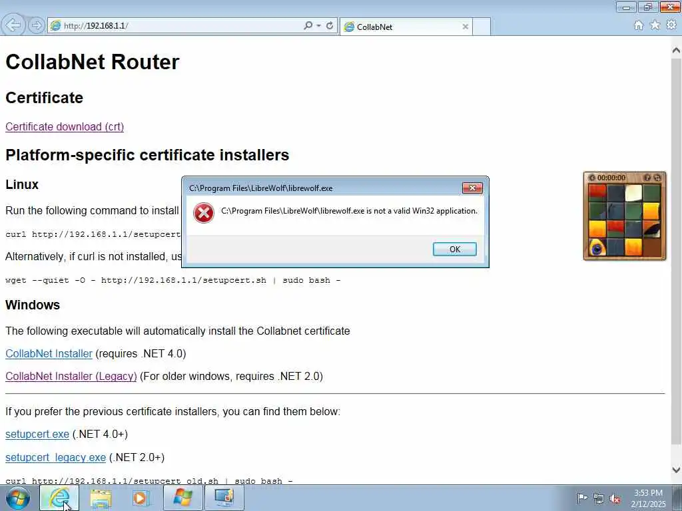Click the browser Forward arrow button
This screenshot has width=682, height=511.
point(37,25)
